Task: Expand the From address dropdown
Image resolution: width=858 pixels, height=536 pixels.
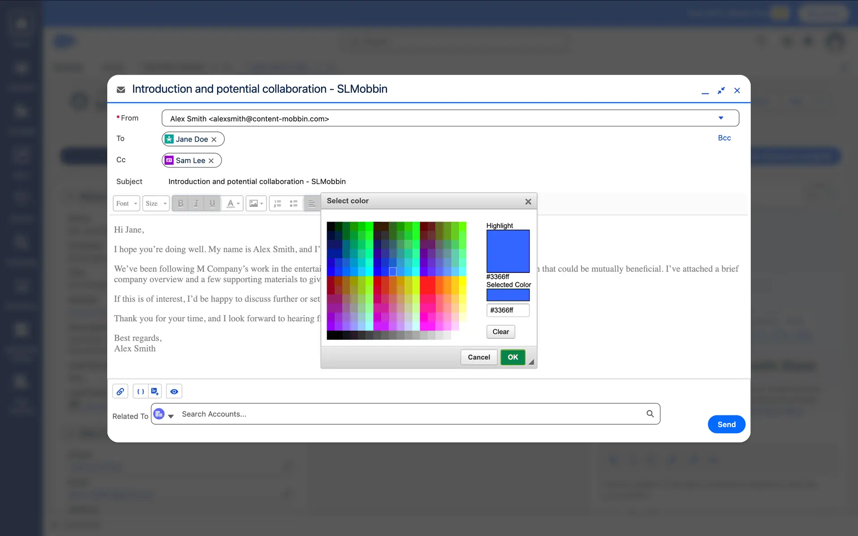Action: [721, 118]
